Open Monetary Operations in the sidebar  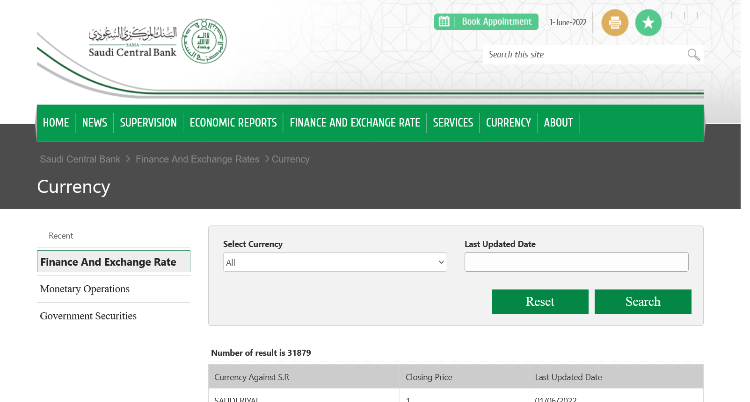pyautogui.click(x=85, y=289)
